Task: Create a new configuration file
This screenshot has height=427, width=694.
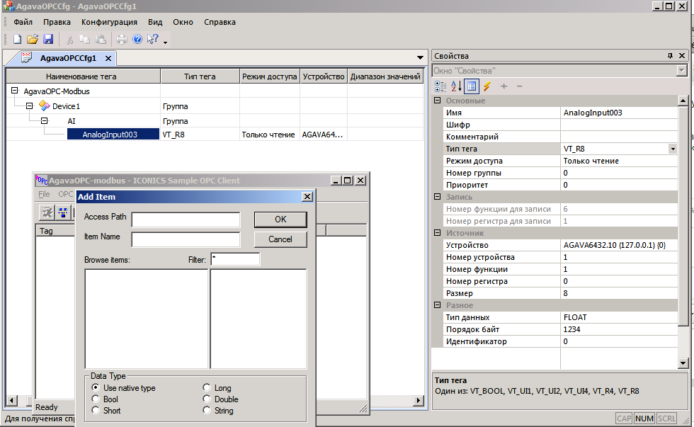Action: click(x=17, y=40)
